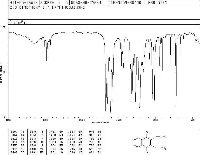Click the 1678 peak table entry
Viewport: 200px width, 155px height.
coord(33,132)
